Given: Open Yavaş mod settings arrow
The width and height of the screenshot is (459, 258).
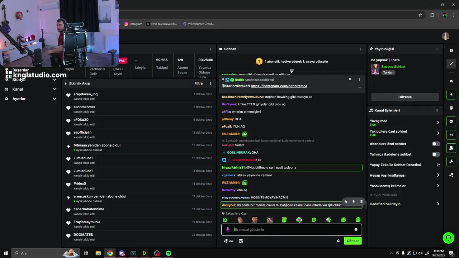Looking at the screenshot, I should click(x=438, y=123).
